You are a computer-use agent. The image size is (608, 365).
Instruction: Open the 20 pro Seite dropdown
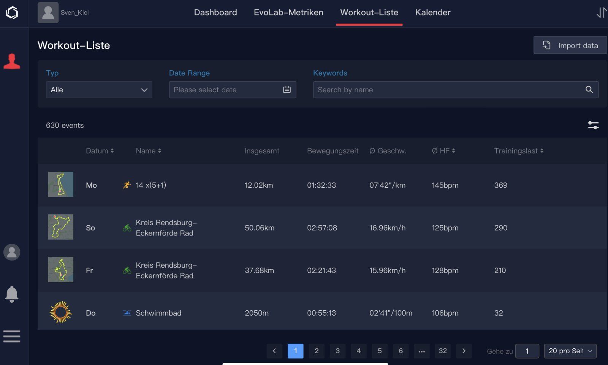click(570, 351)
